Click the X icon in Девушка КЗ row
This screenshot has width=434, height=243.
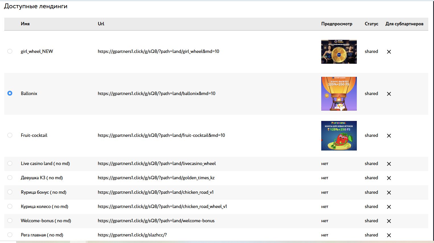pyautogui.click(x=389, y=178)
